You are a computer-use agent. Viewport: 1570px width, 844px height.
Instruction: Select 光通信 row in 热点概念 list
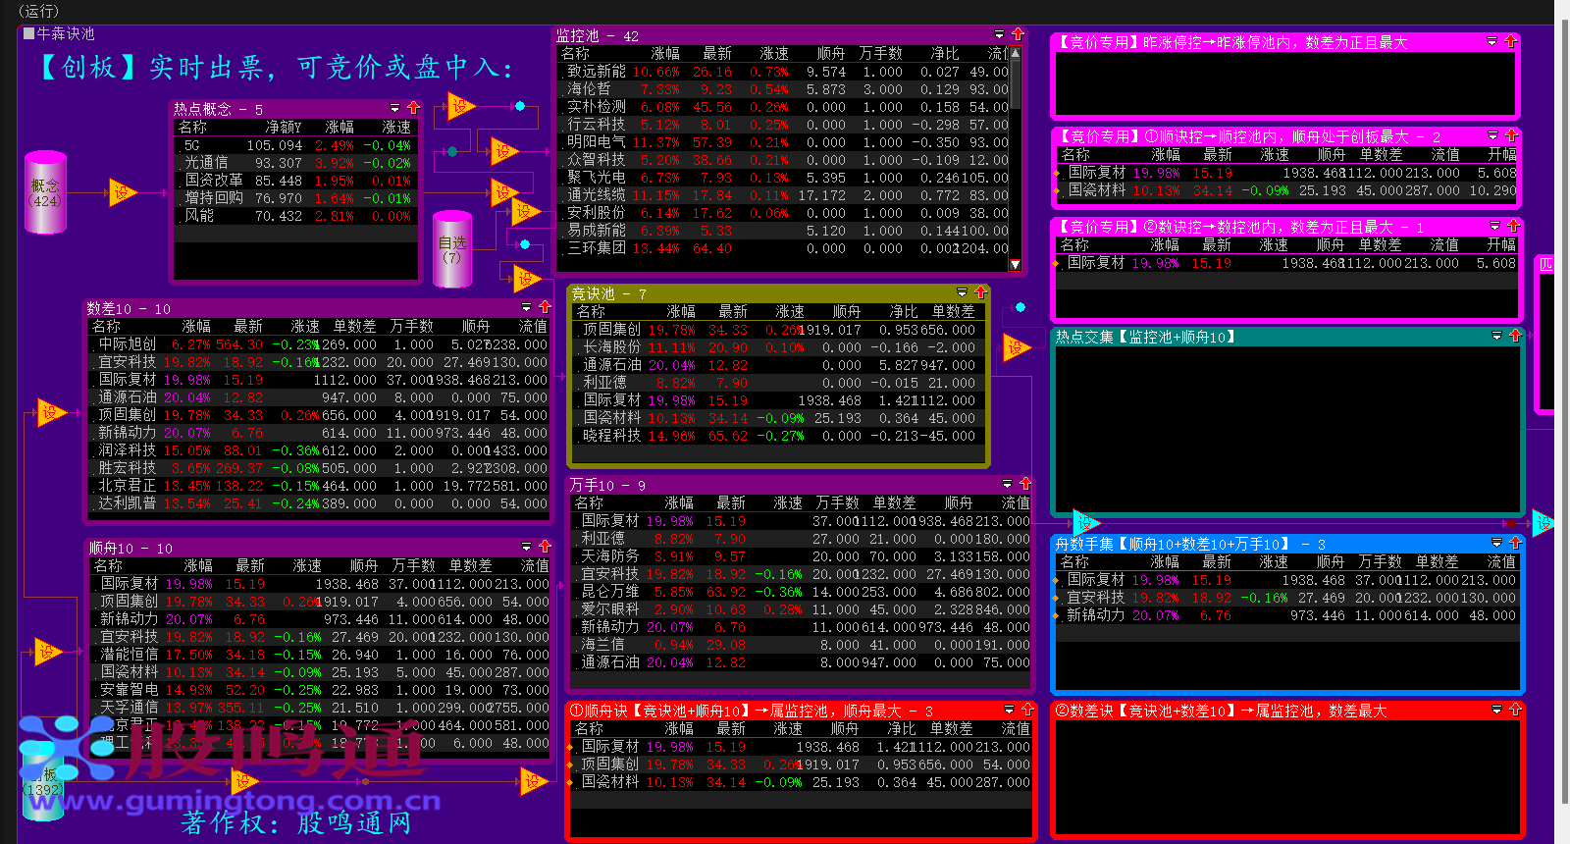[x=206, y=163]
